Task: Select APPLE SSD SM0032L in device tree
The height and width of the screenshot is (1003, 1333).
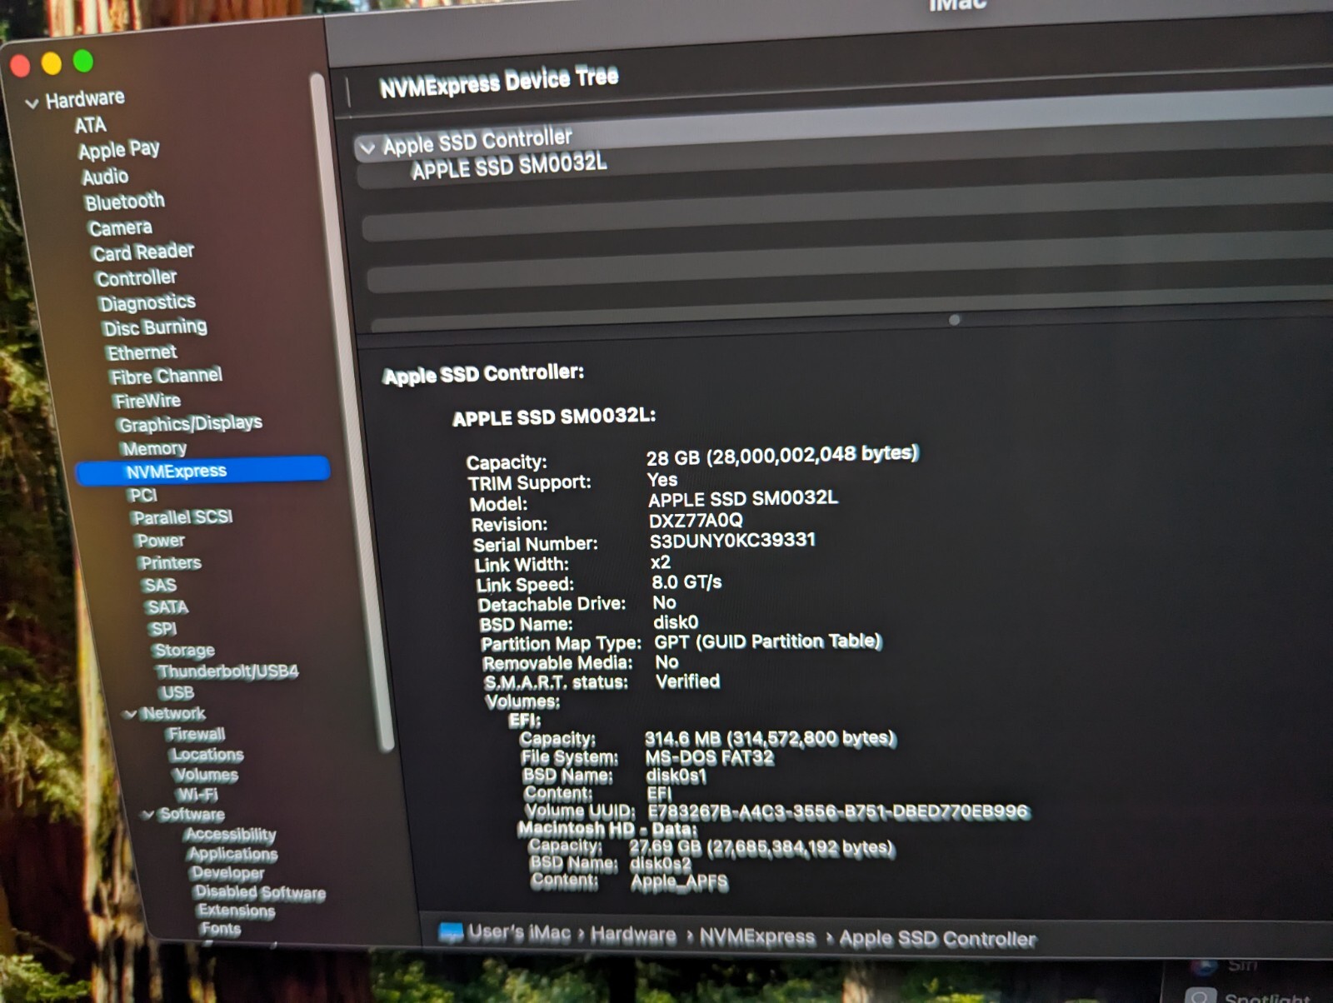Action: pyautogui.click(x=509, y=167)
